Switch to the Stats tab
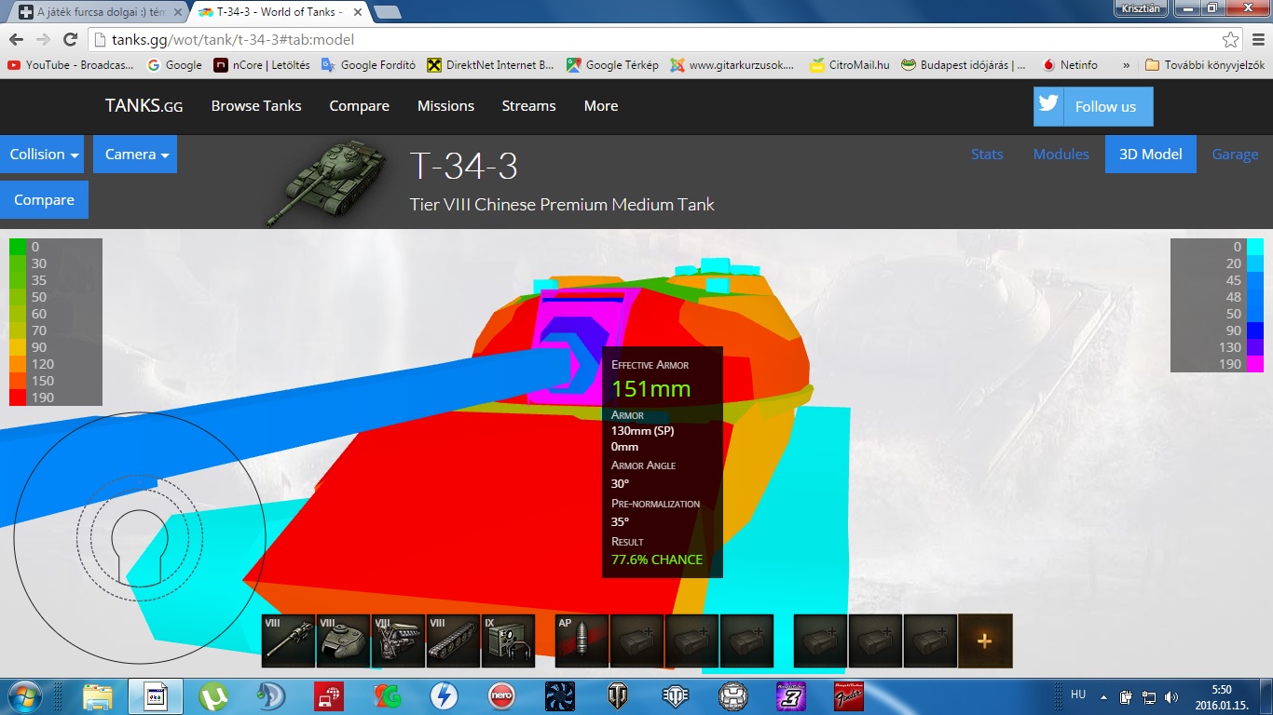The width and height of the screenshot is (1273, 715). click(987, 155)
